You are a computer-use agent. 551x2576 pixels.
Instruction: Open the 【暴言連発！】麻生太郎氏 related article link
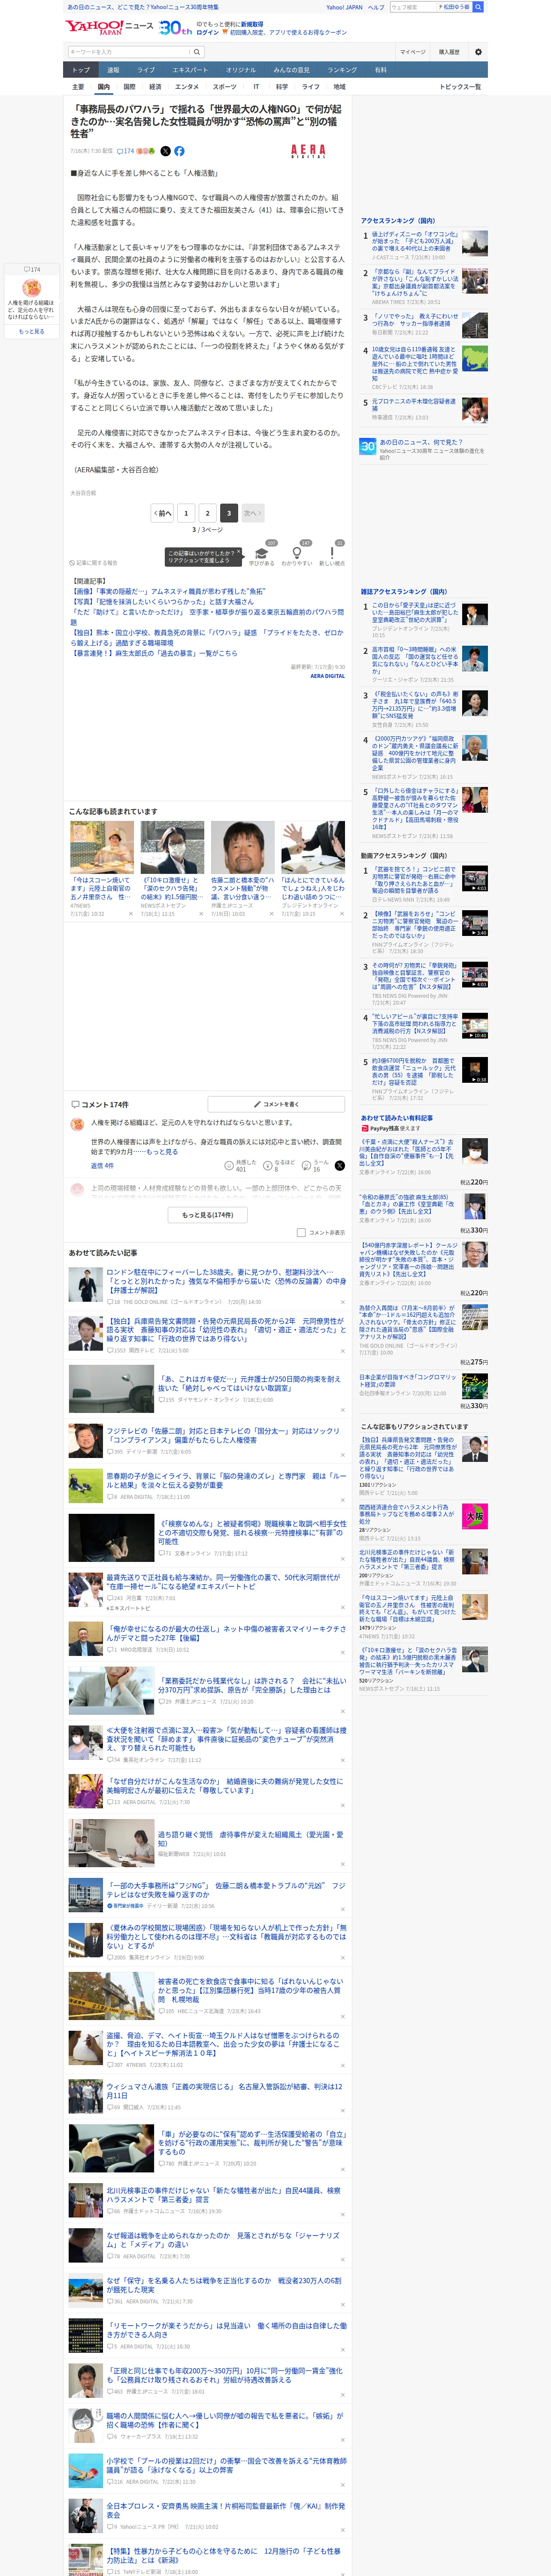click(x=154, y=653)
